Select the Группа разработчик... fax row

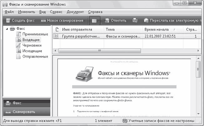127,36
